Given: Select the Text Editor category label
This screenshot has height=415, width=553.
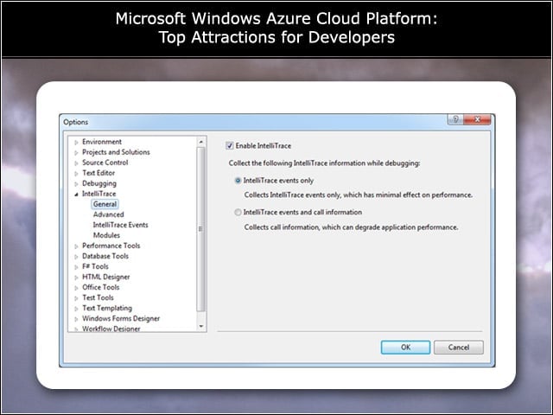Looking at the screenshot, I should pos(99,173).
